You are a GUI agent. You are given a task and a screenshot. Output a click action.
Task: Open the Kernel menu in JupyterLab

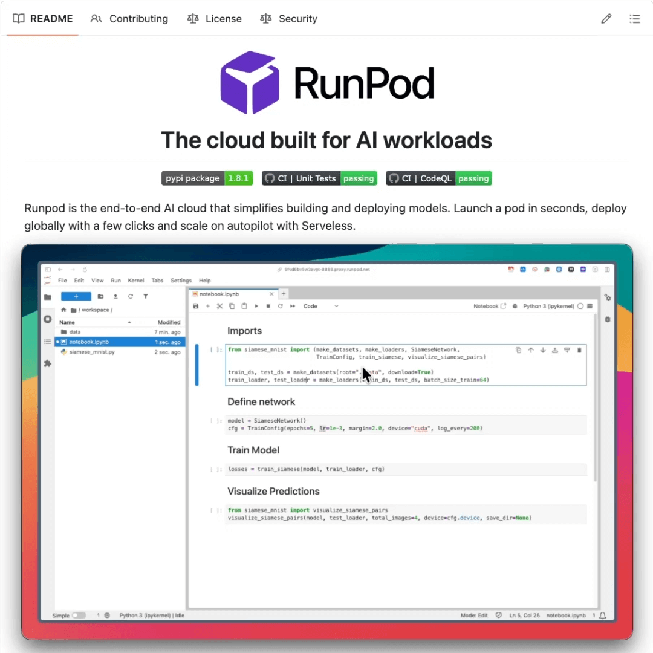point(136,281)
